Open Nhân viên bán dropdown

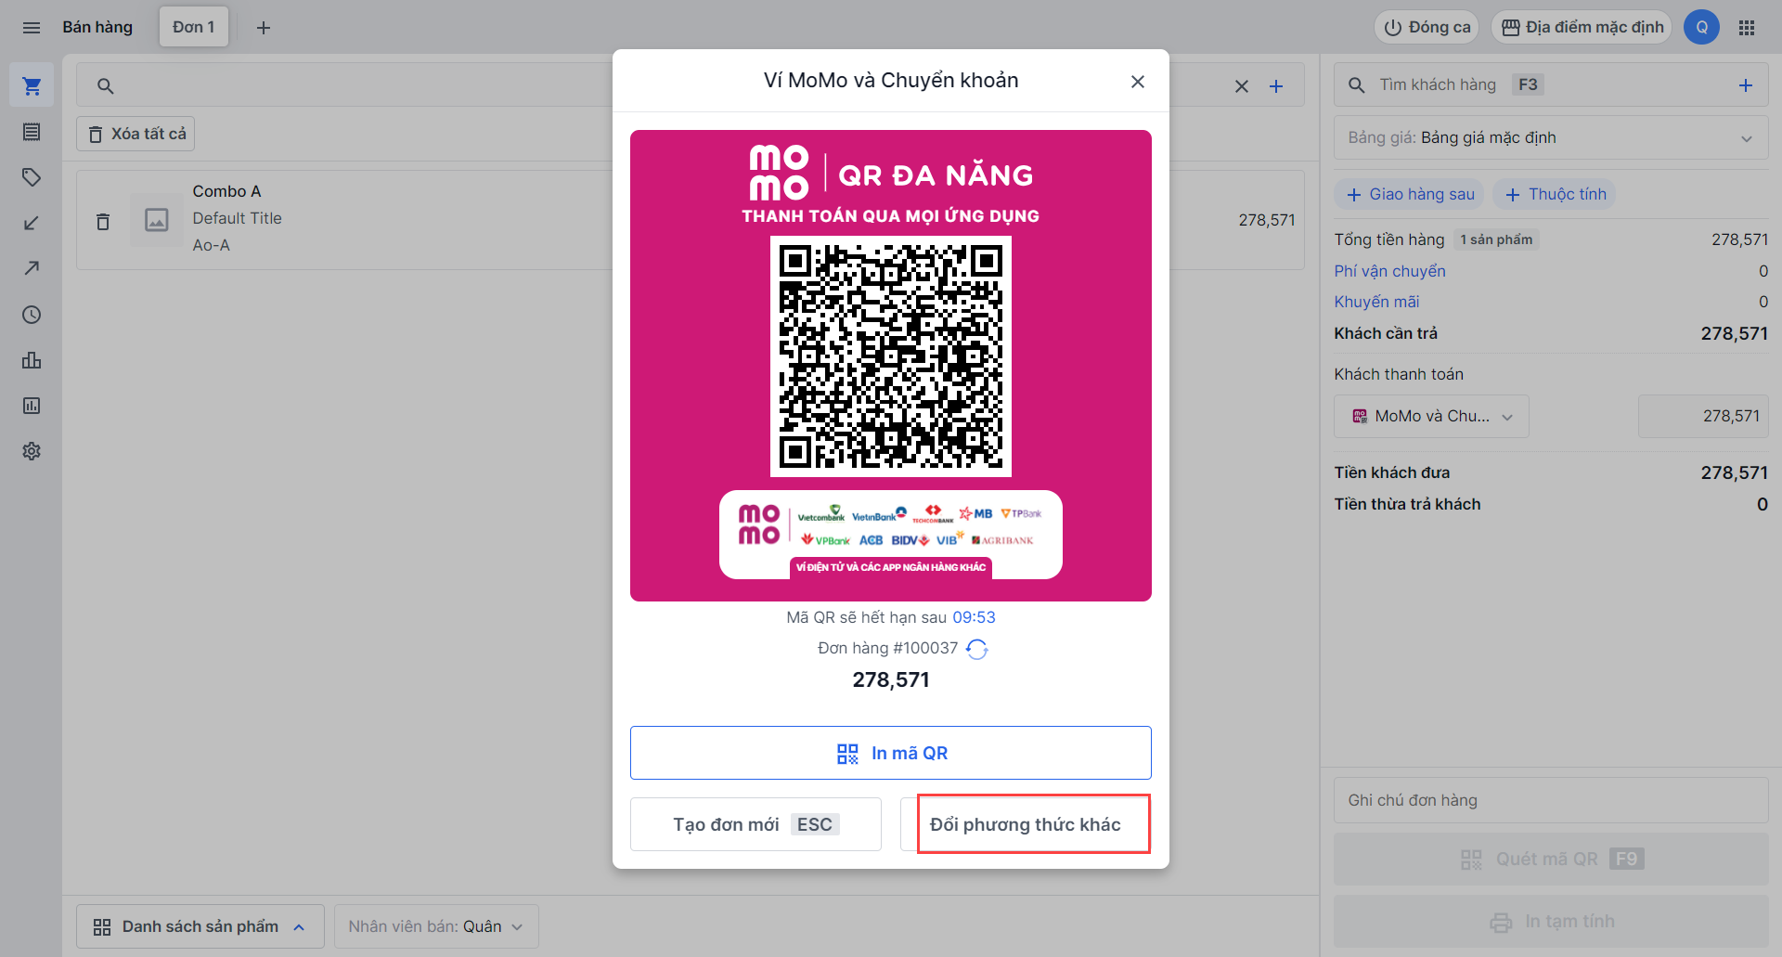pos(436,926)
